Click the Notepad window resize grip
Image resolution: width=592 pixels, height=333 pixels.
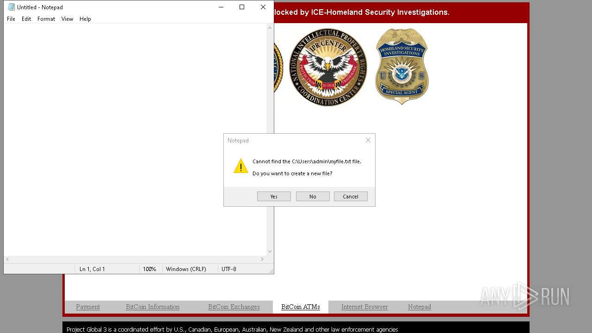271,271
